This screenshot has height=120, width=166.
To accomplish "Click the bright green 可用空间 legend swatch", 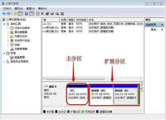I will (x=83, y=111).
